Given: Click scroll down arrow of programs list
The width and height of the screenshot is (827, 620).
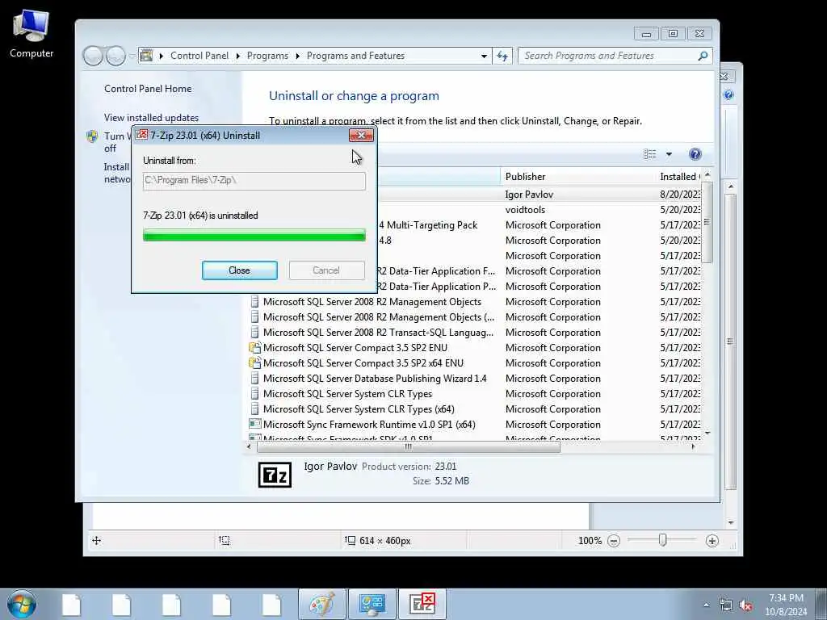Looking at the screenshot, I should [707, 434].
